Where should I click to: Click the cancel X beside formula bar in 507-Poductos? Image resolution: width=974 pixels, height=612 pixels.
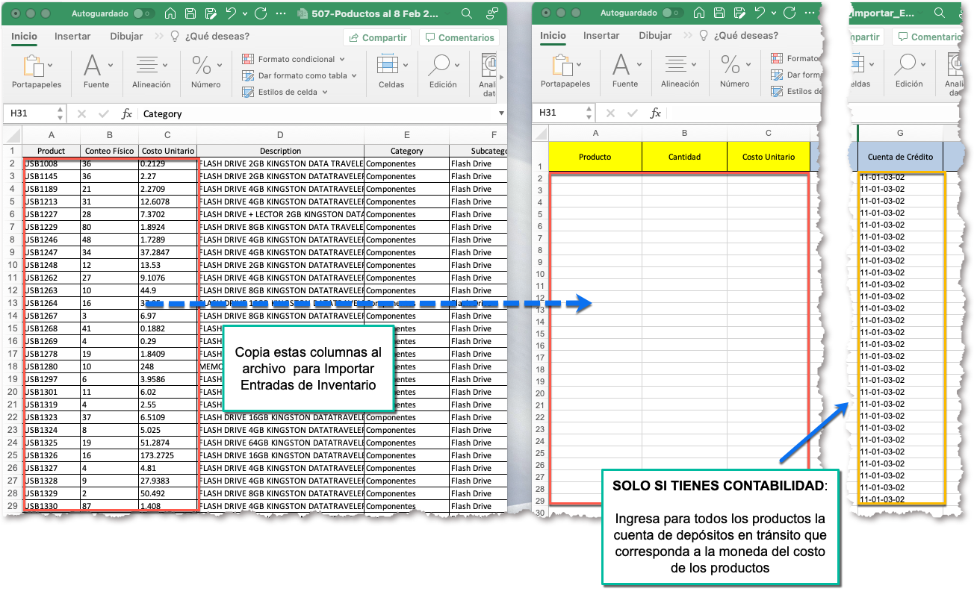[x=81, y=113]
